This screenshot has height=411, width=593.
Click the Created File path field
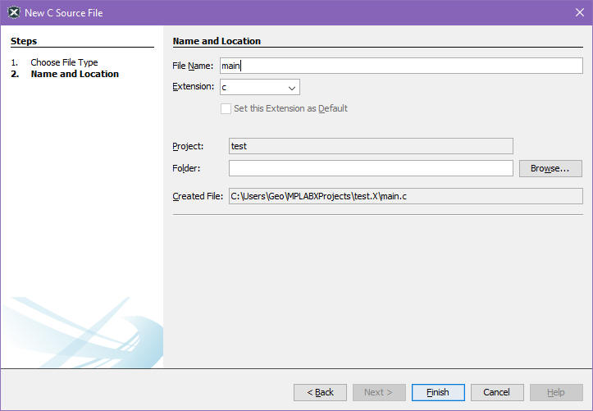click(405, 196)
